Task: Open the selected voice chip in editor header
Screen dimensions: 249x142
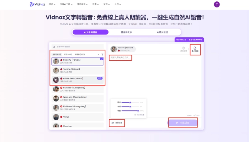Action: click(123, 49)
